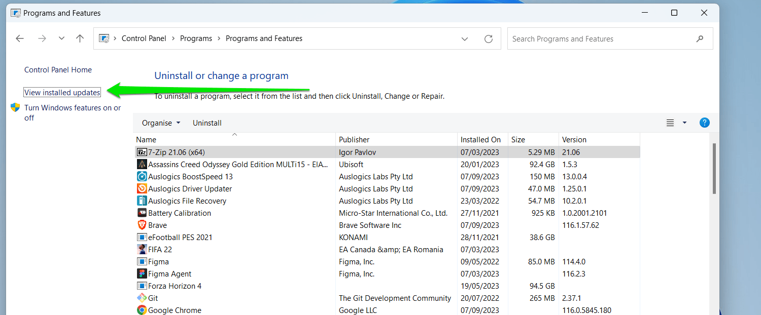Image resolution: width=761 pixels, height=315 pixels.
Task: Click the Uninstall toolbar command
Action: point(207,123)
